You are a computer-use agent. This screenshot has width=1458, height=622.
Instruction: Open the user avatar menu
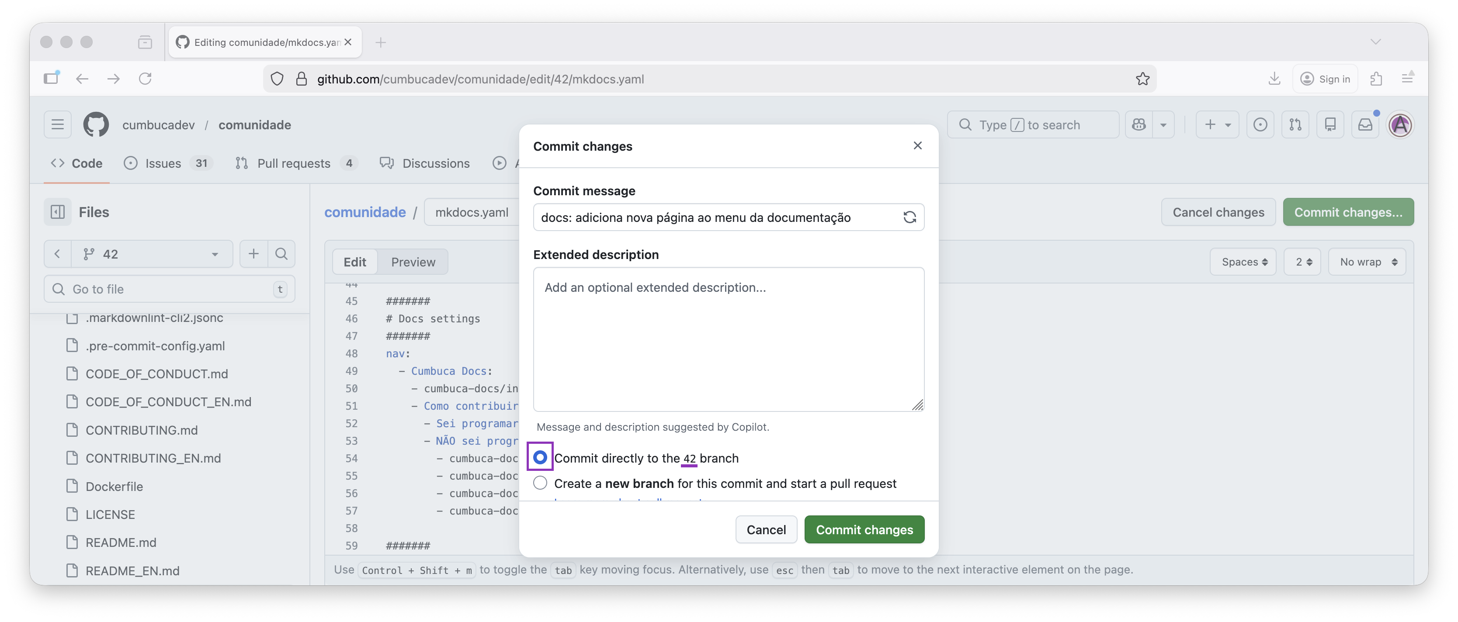pyautogui.click(x=1400, y=124)
